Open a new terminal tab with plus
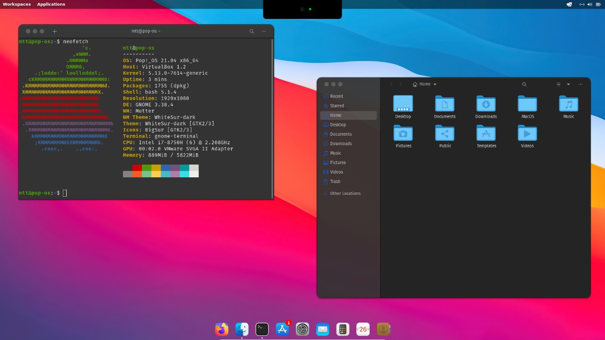The width and height of the screenshot is (605, 340). tap(54, 31)
